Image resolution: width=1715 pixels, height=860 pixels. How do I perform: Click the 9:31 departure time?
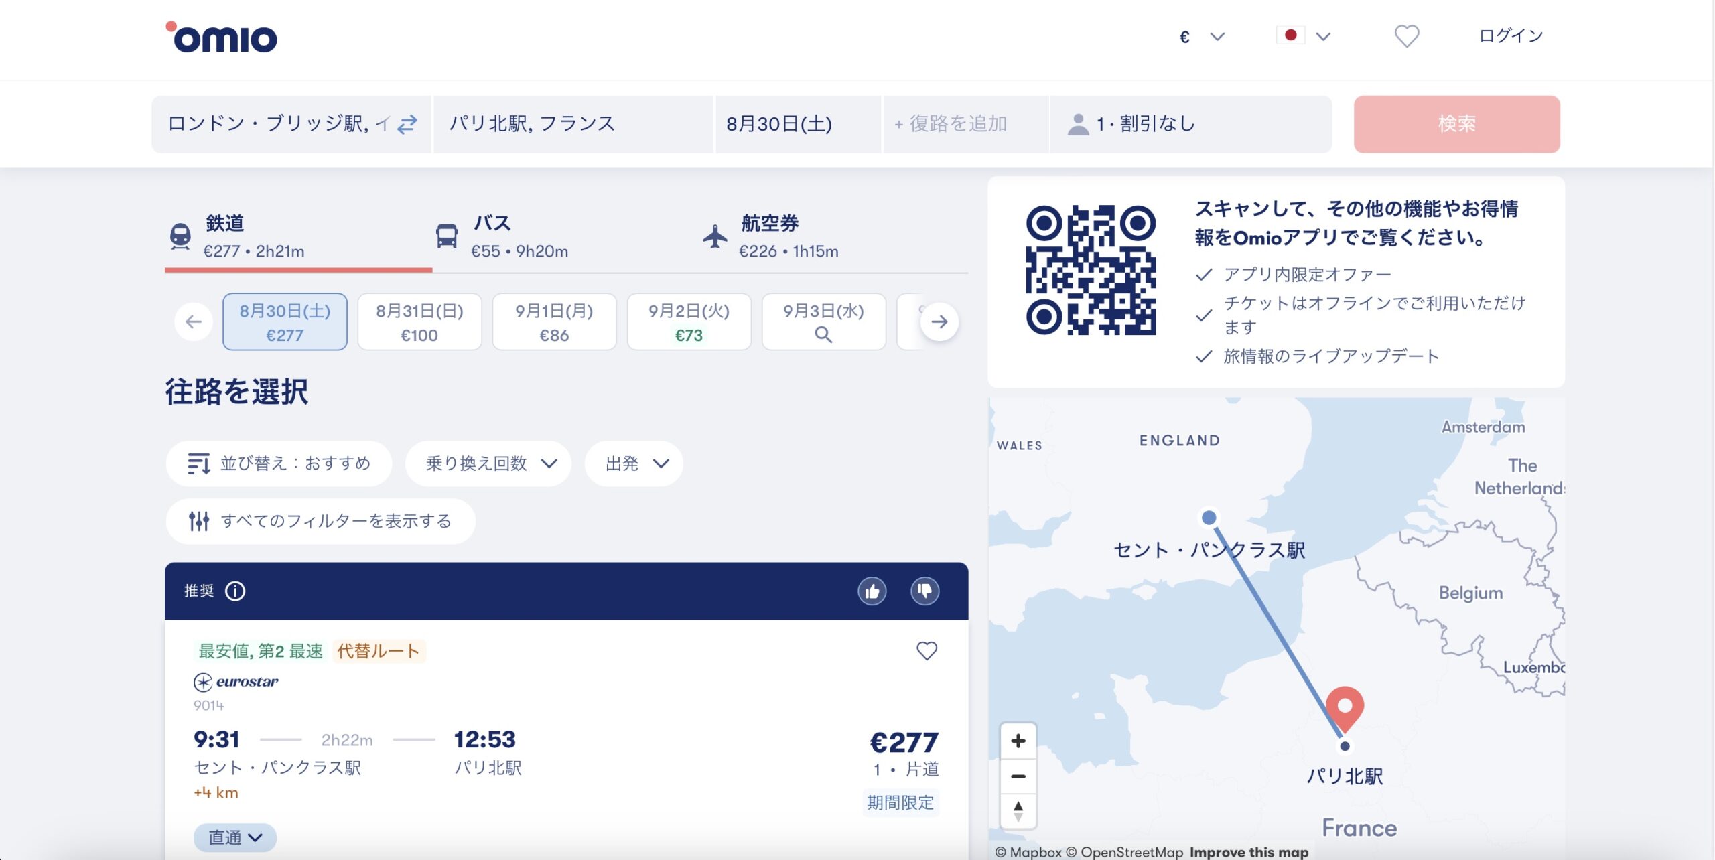coord(216,739)
